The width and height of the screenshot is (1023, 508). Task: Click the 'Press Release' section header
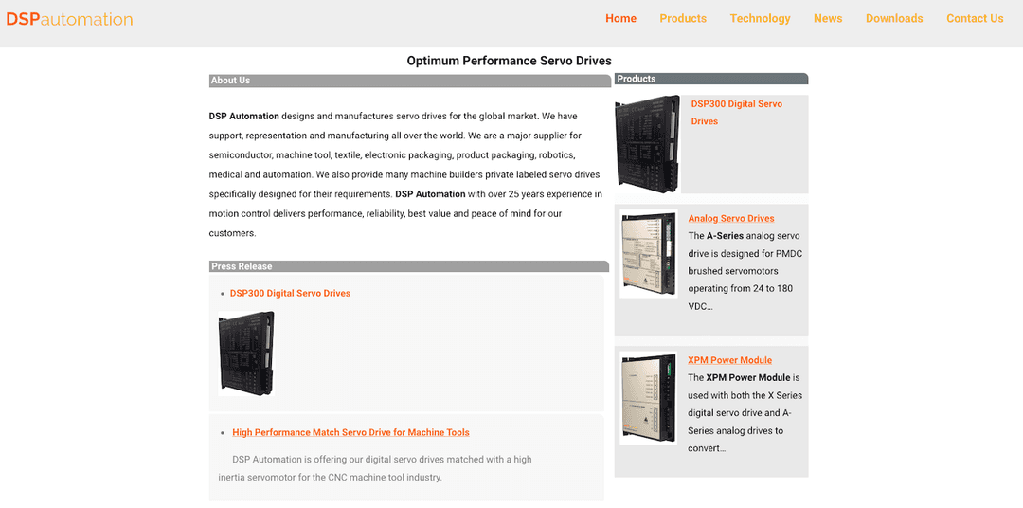pos(409,266)
